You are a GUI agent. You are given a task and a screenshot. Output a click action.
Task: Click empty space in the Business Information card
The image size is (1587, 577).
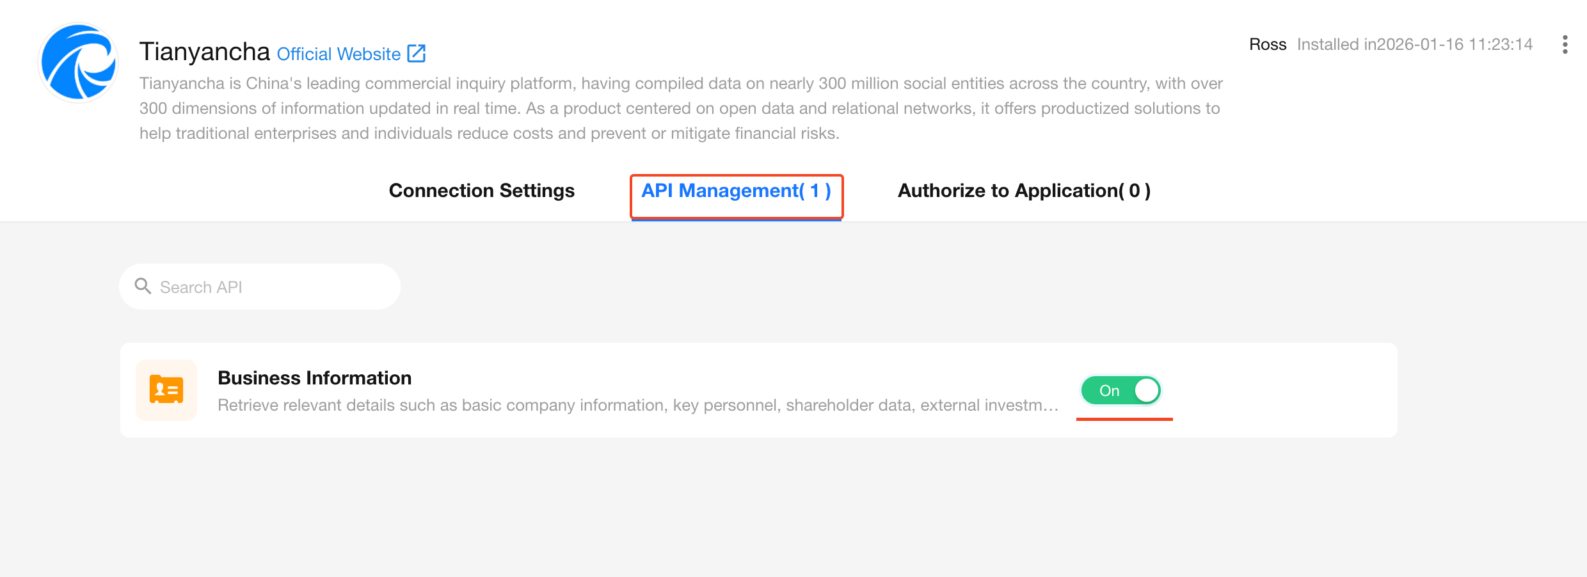[x=1280, y=390]
